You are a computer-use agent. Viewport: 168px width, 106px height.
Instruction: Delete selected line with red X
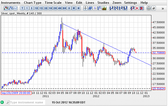137,8
